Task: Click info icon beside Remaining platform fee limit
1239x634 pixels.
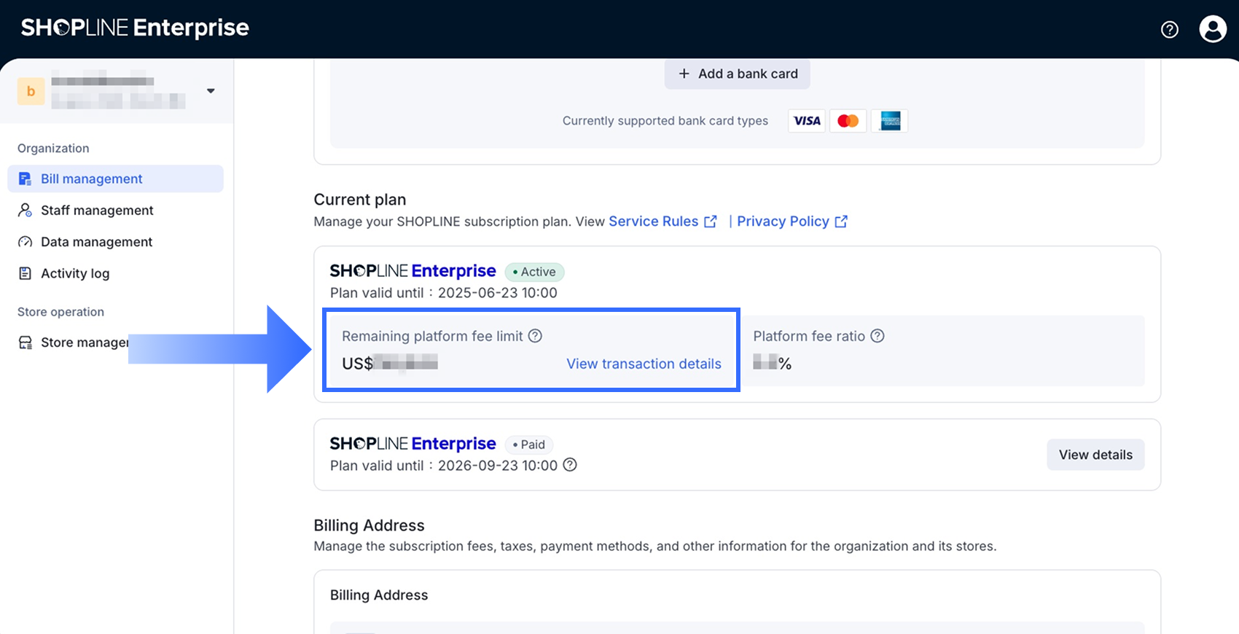Action: click(535, 336)
